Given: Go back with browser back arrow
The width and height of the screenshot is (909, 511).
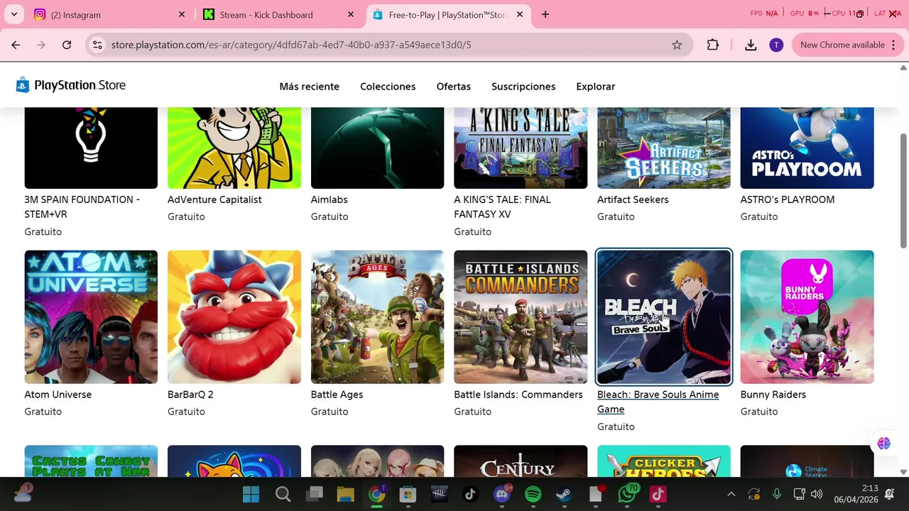Looking at the screenshot, I should (16, 45).
